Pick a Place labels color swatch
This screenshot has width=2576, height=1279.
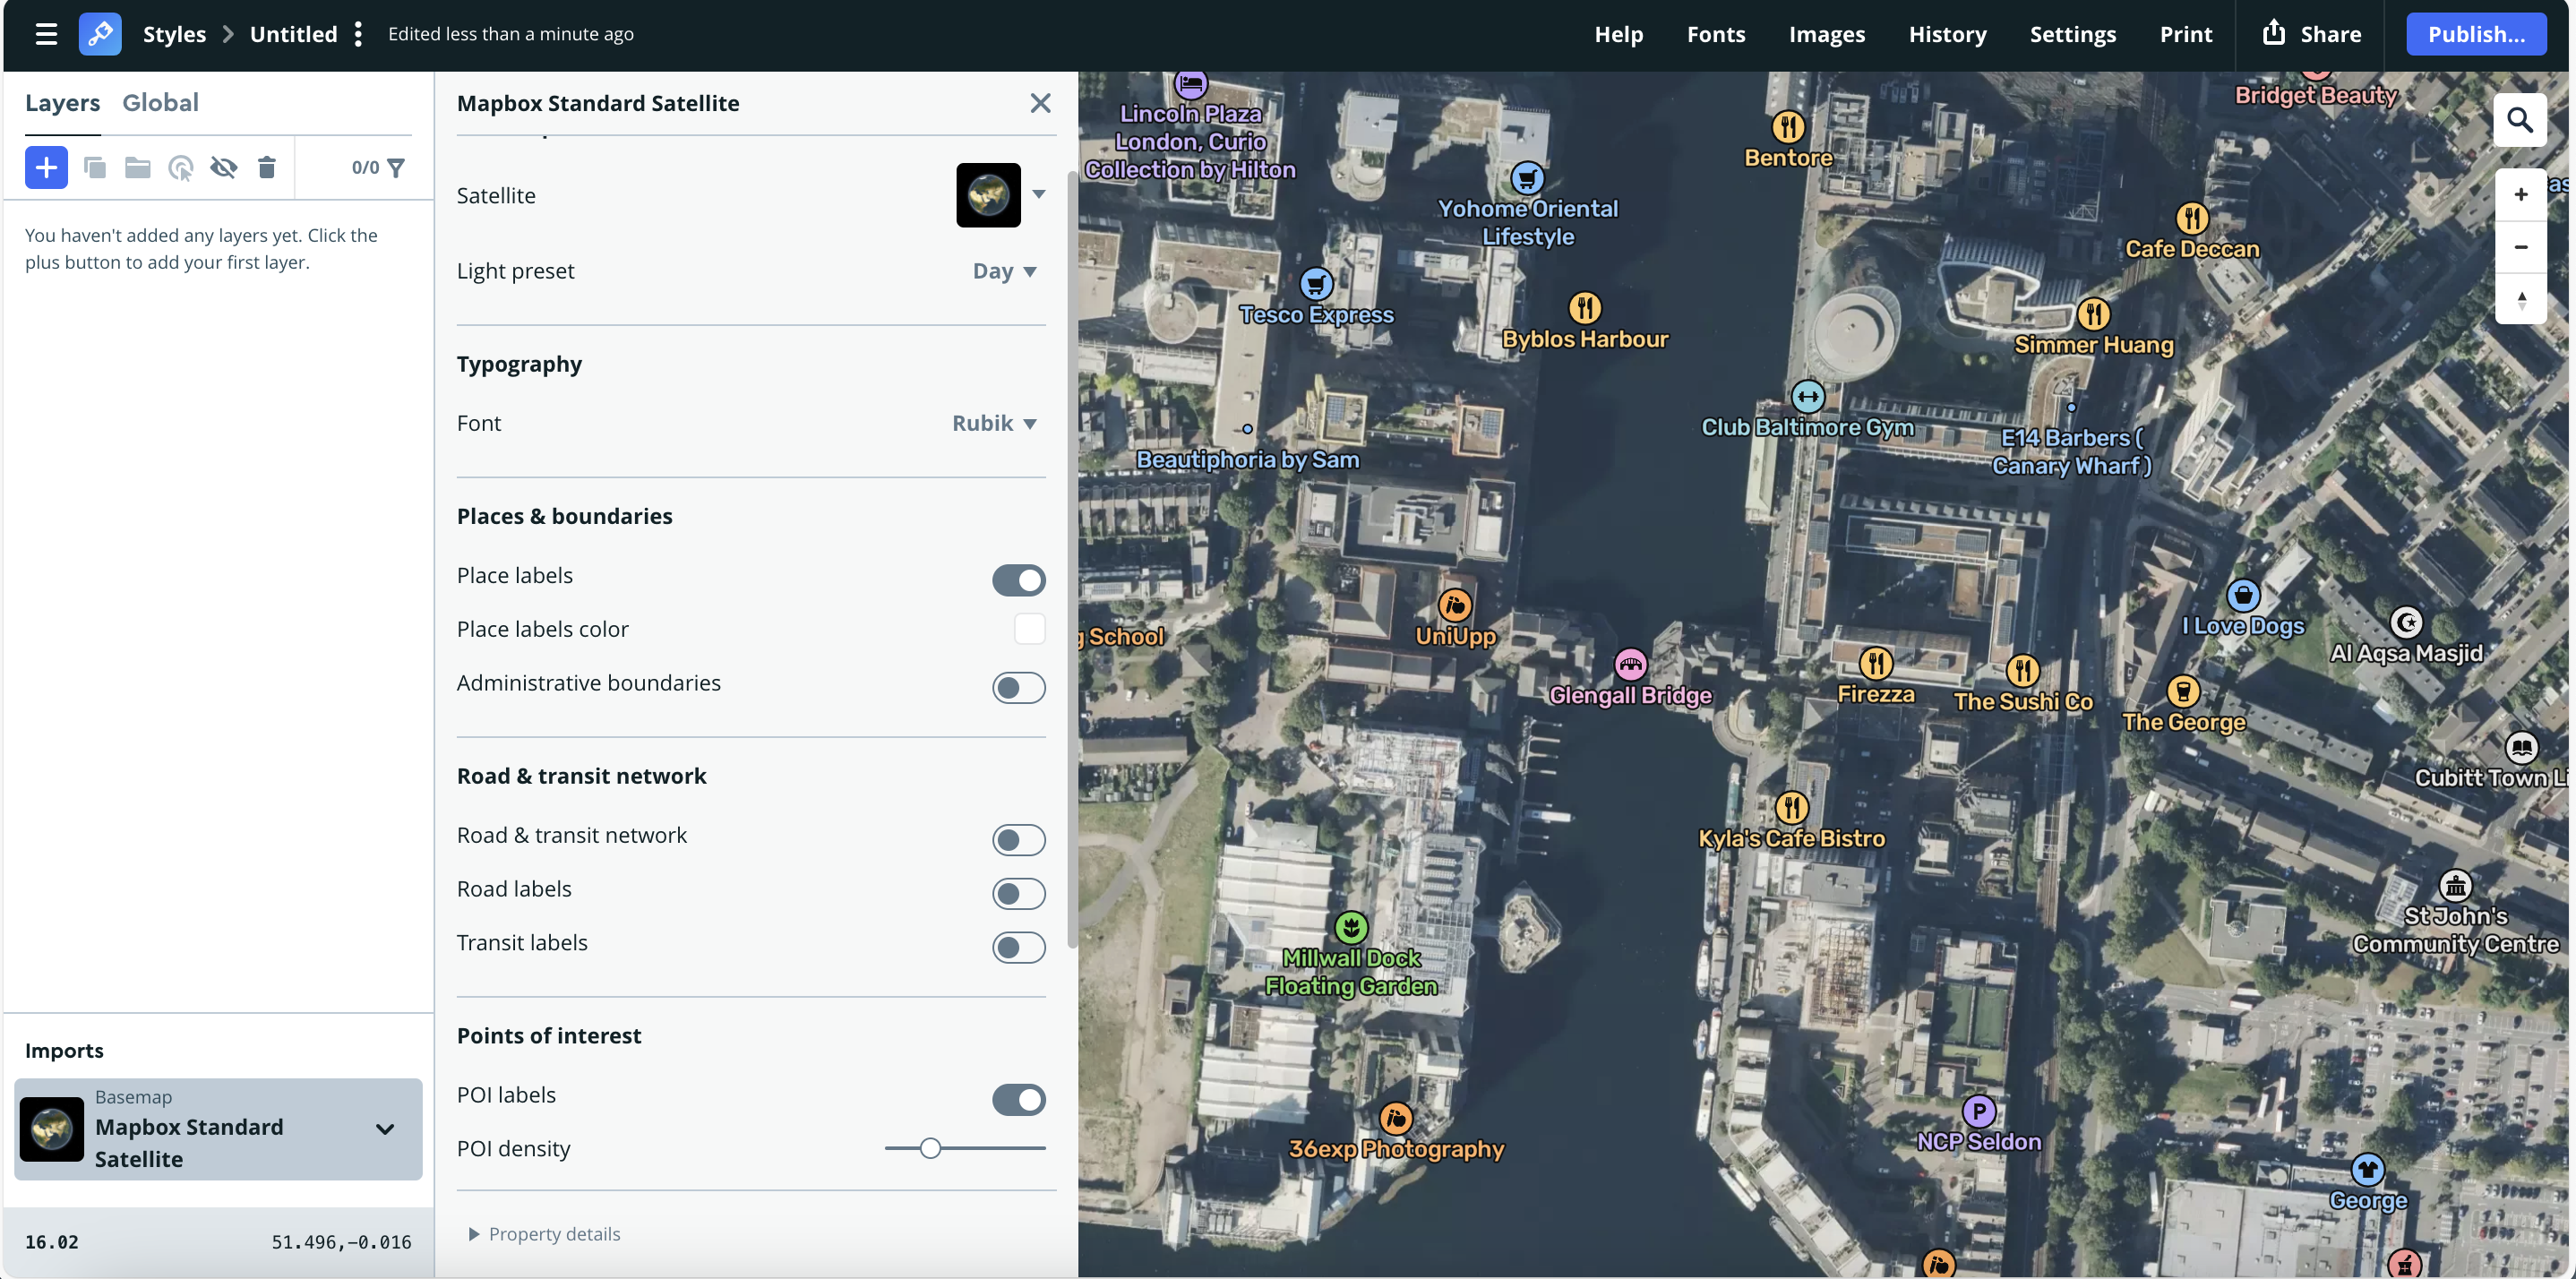[1029, 628]
